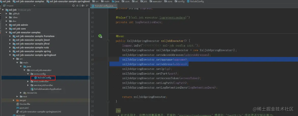Select xxl-job-executor-sample-springboot.iml file
298x116 pixels.
click(x=40, y=112)
